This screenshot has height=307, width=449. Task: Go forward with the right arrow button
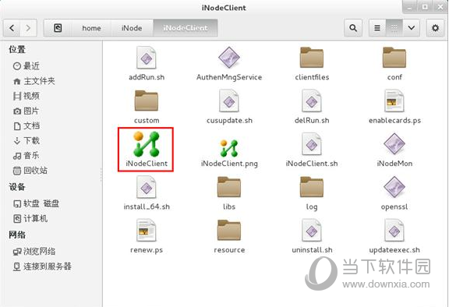coord(28,28)
